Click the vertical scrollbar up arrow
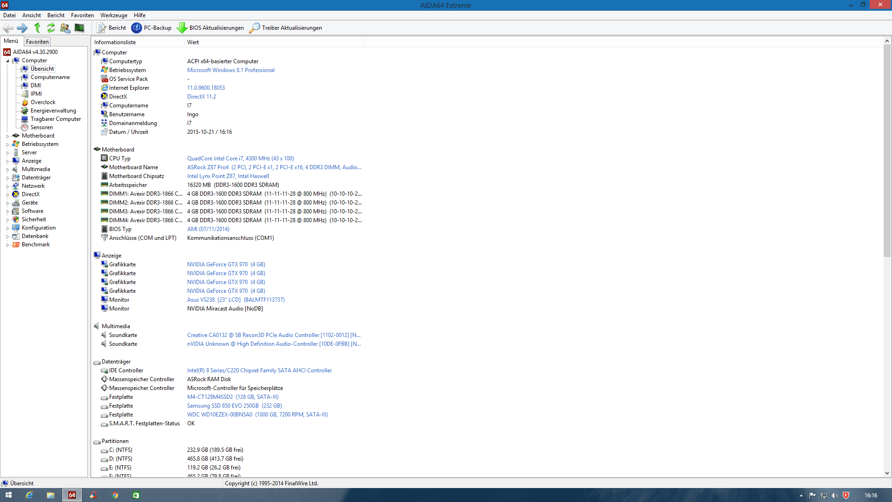Viewport: 892px width, 502px height. coord(887,41)
